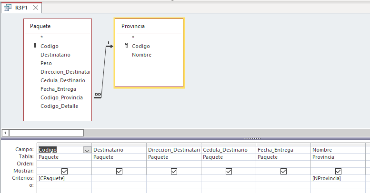Uncheck Mostrar for the Cedula_Destinario column
Image resolution: width=370 pixels, height=193 pixels.
(x=229, y=171)
